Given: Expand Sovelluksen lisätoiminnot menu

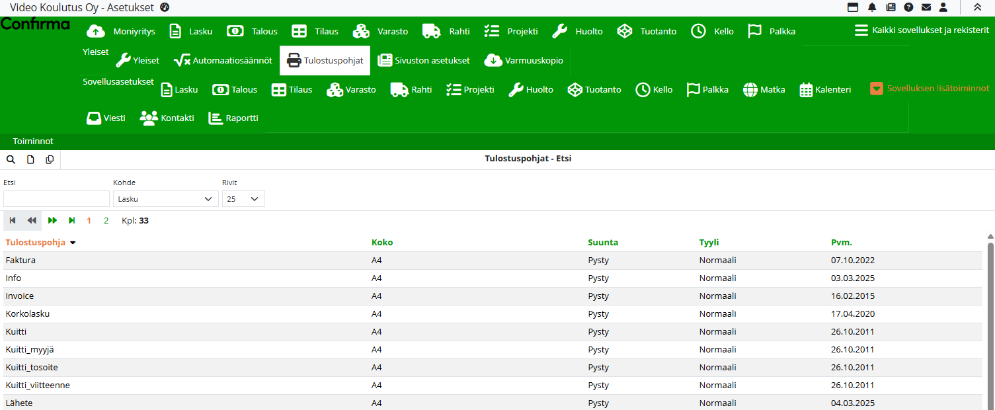Looking at the screenshot, I should 930,89.
